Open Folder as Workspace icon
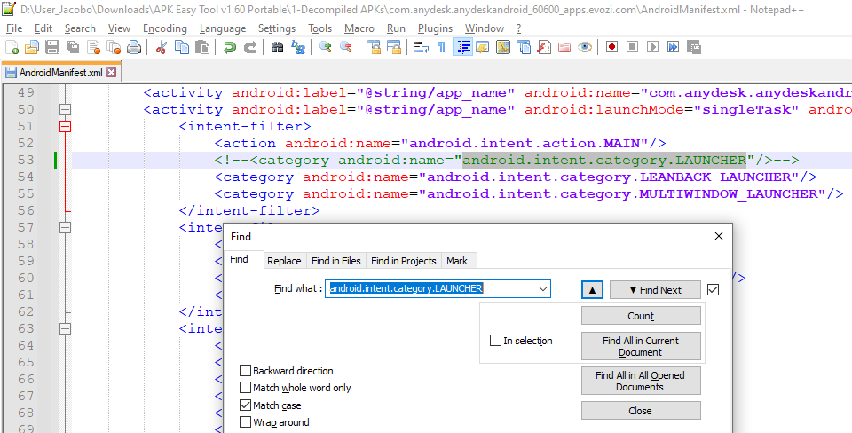852x433 pixels. pos(564,47)
